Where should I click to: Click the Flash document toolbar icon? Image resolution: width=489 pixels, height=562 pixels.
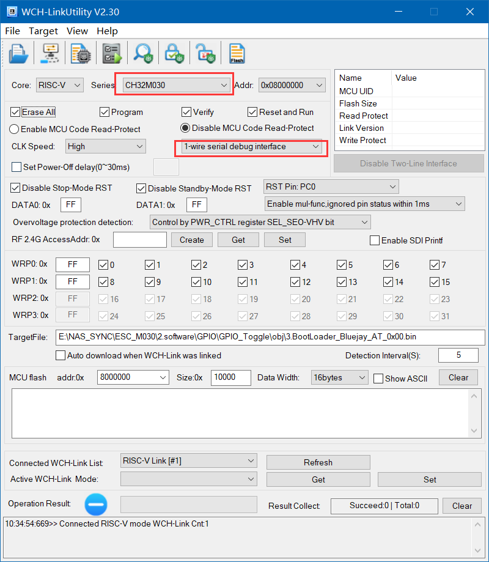pyautogui.click(x=237, y=54)
